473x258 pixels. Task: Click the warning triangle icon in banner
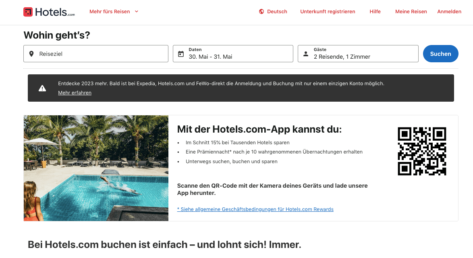point(42,88)
